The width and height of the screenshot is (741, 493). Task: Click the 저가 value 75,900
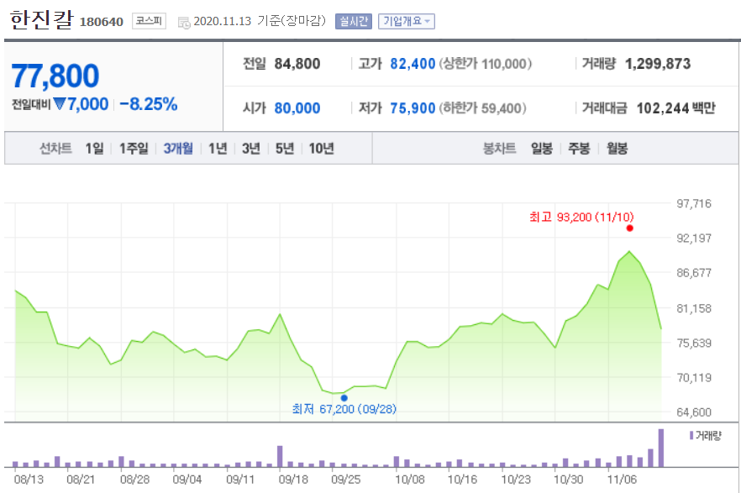413,108
